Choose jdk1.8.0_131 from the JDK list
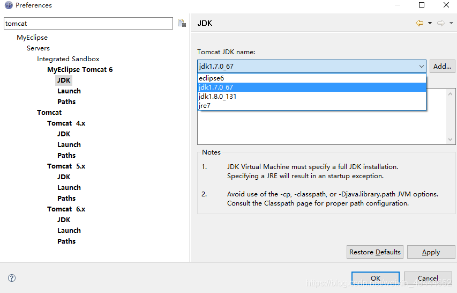This screenshot has height=293, width=457. 312,96
